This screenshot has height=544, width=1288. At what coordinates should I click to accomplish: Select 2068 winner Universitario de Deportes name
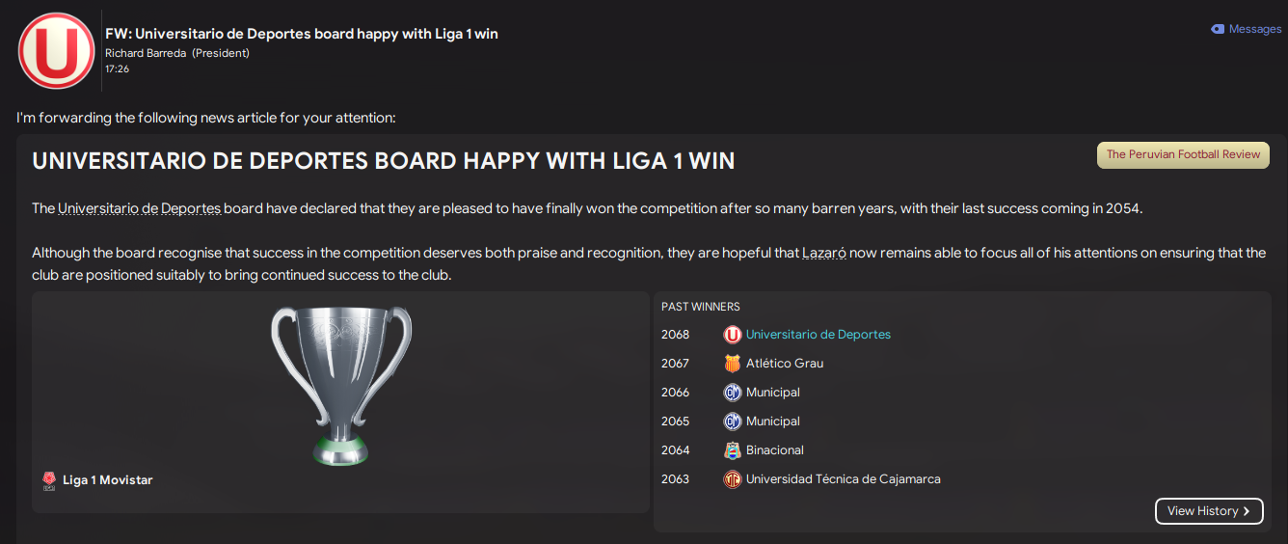click(x=818, y=335)
